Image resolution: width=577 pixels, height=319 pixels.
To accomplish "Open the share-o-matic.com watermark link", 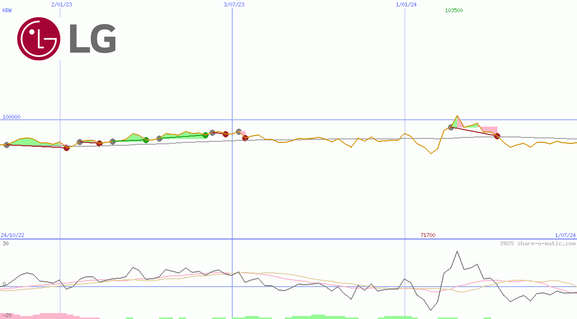I will click(538, 243).
